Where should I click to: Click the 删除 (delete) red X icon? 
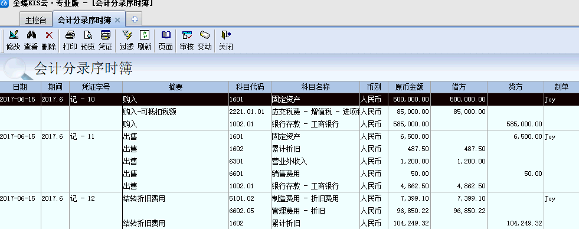(x=49, y=35)
